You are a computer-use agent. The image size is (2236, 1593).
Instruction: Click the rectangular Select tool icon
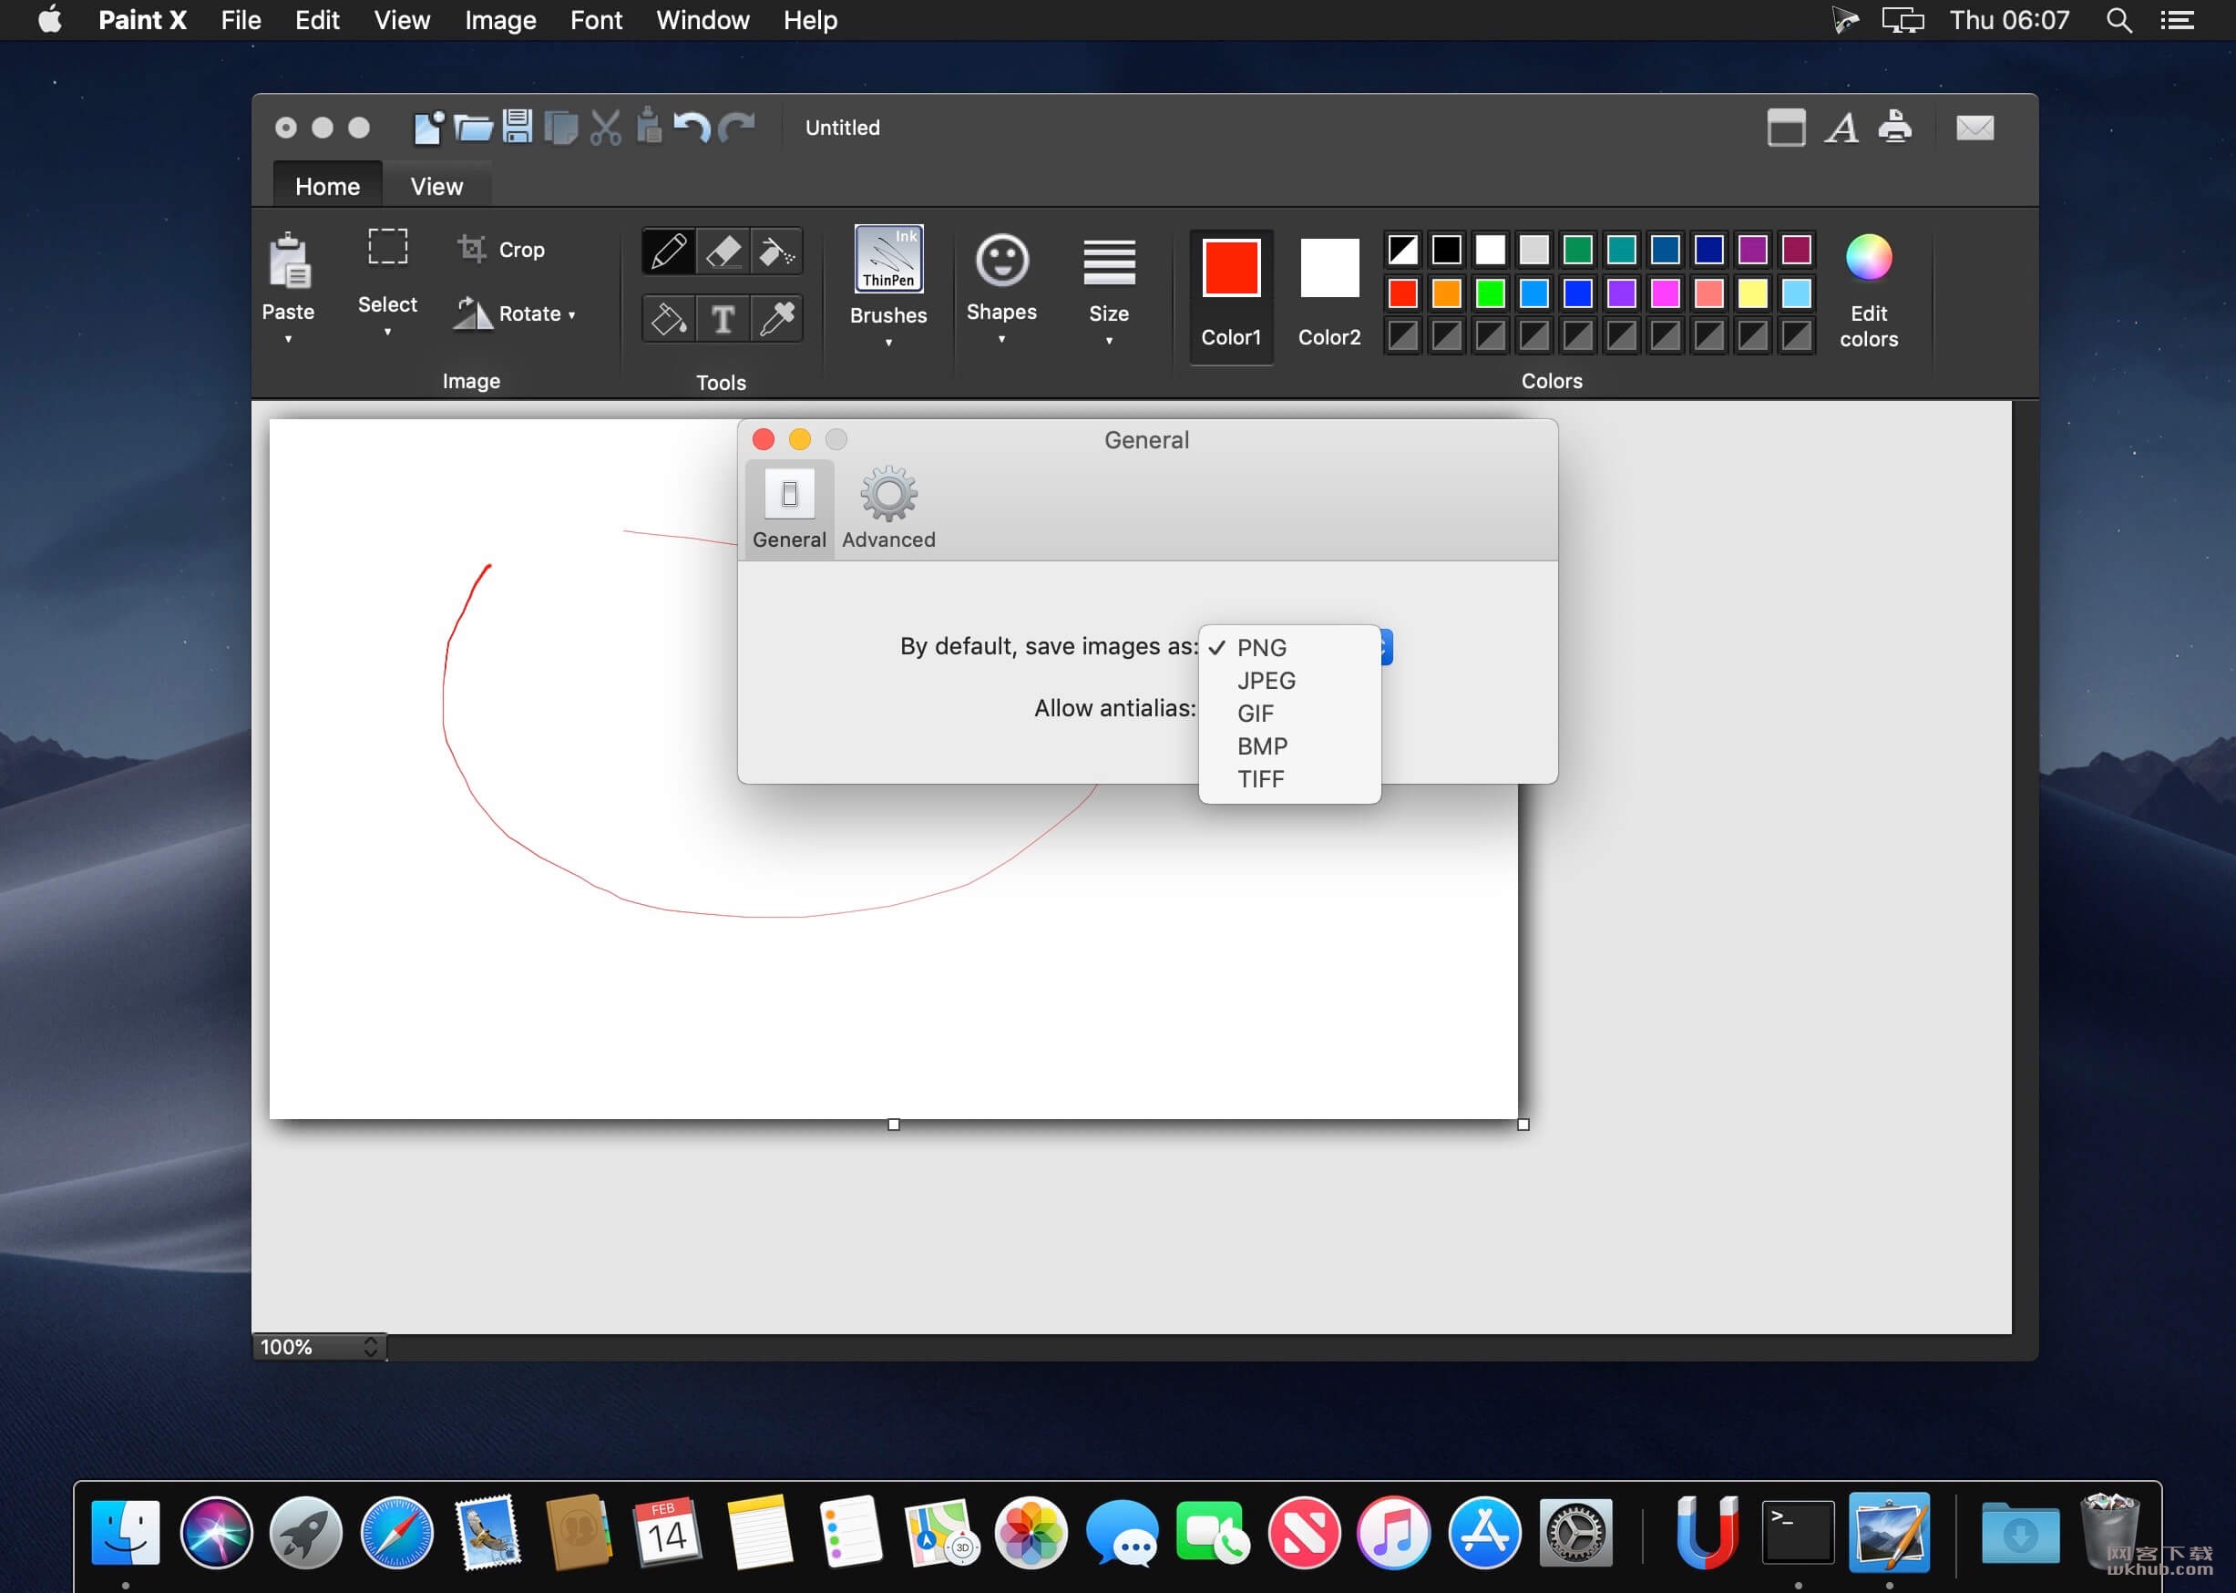coord(387,247)
